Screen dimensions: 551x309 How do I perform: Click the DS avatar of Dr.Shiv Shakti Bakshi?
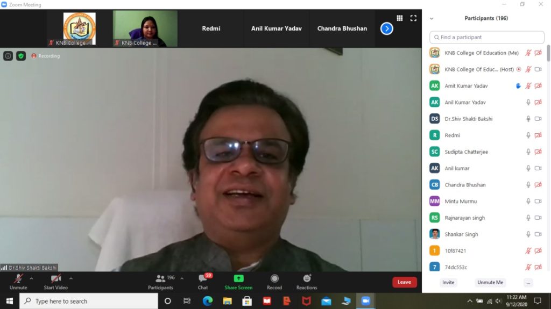(x=435, y=119)
